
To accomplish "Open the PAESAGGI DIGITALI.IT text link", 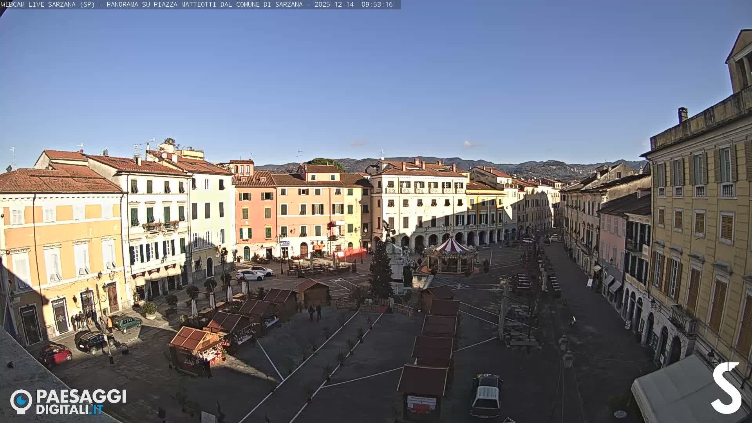I will pos(81,402).
